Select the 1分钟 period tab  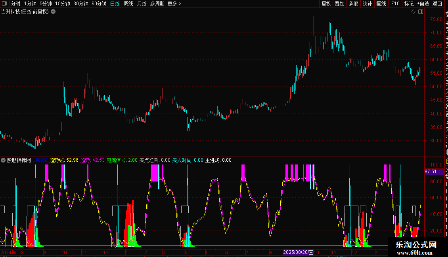point(30,4)
